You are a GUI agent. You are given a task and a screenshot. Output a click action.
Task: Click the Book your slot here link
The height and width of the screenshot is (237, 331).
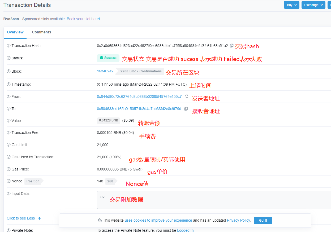coord(83,19)
